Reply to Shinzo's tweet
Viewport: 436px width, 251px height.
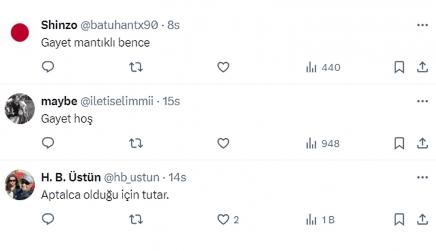pos(48,68)
